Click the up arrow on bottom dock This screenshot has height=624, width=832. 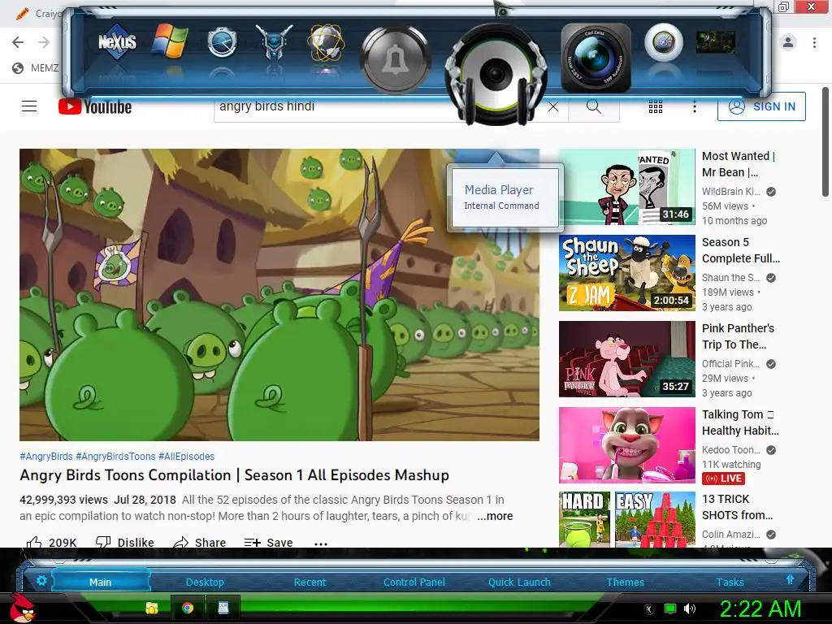pos(790,579)
